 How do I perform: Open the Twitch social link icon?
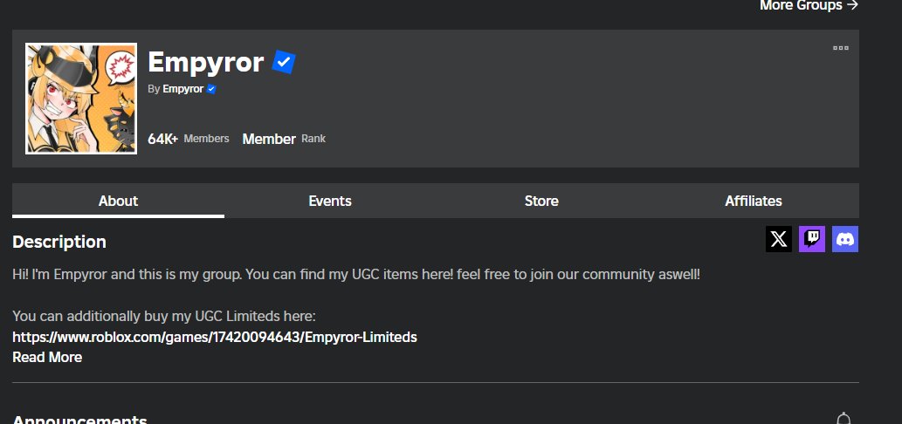[812, 239]
